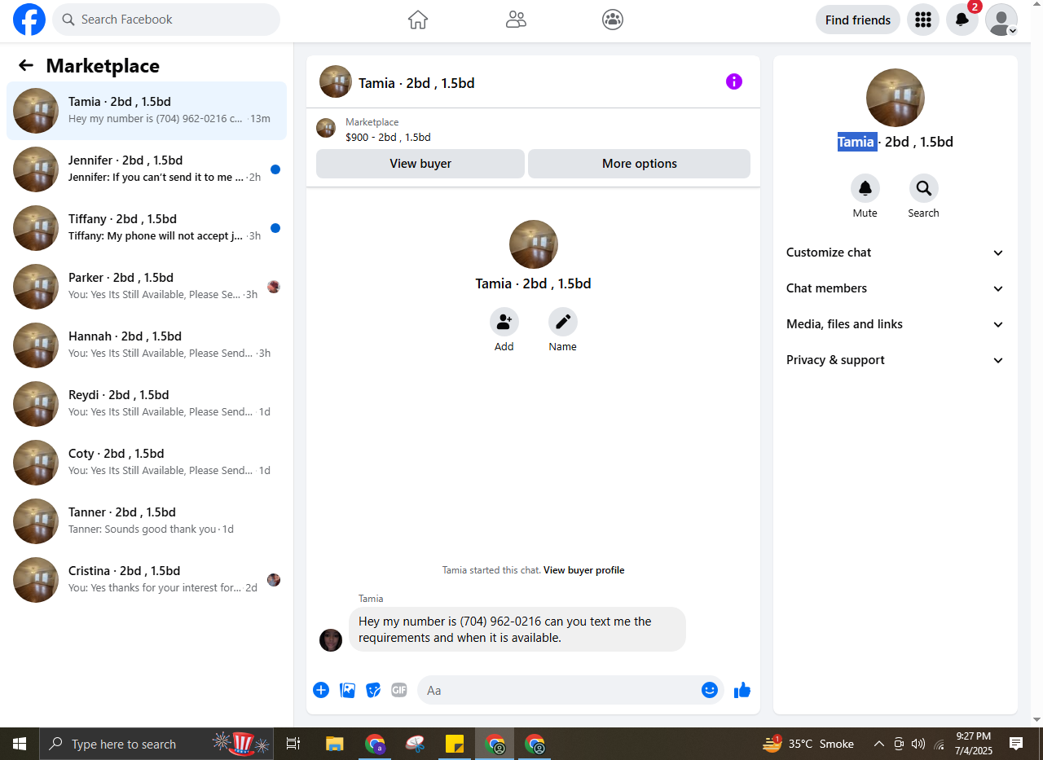The width and height of the screenshot is (1043, 760).
Task: Open the volume speaker tray icon
Action: [919, 744]
